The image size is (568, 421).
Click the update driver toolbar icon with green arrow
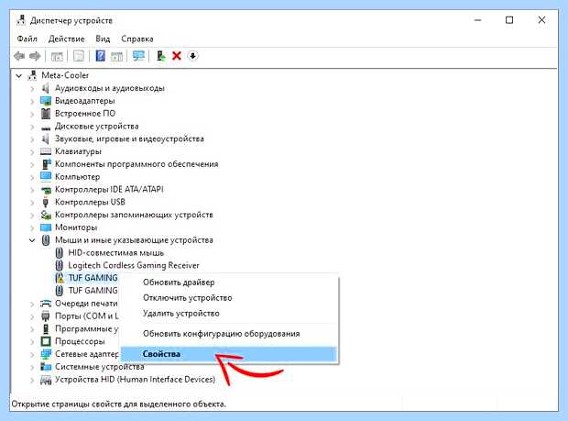click(x=160, y=56)
